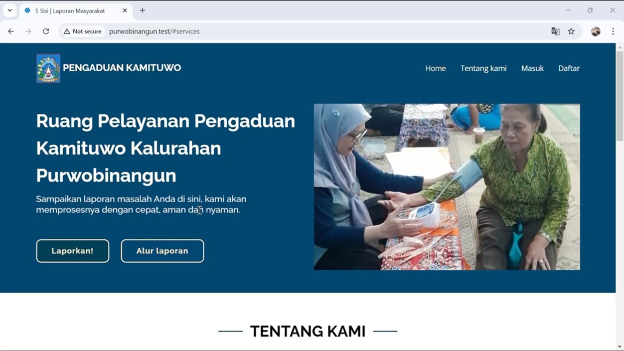The height and width of the screenshot is (351, 624).
Task: Click the browser forward arrow
Action: point(28,31)
